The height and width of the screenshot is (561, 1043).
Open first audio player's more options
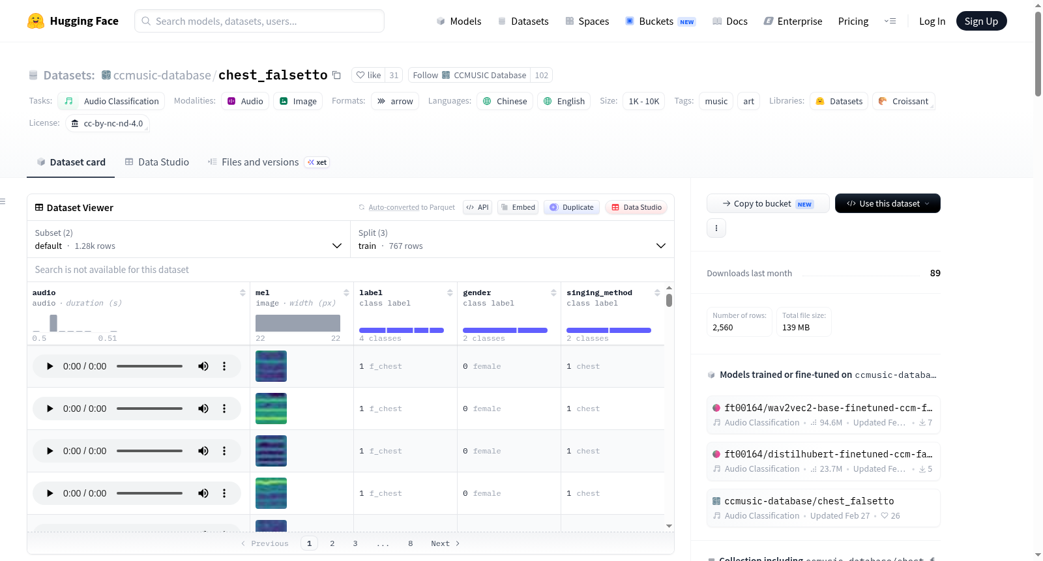click(224, 366)
